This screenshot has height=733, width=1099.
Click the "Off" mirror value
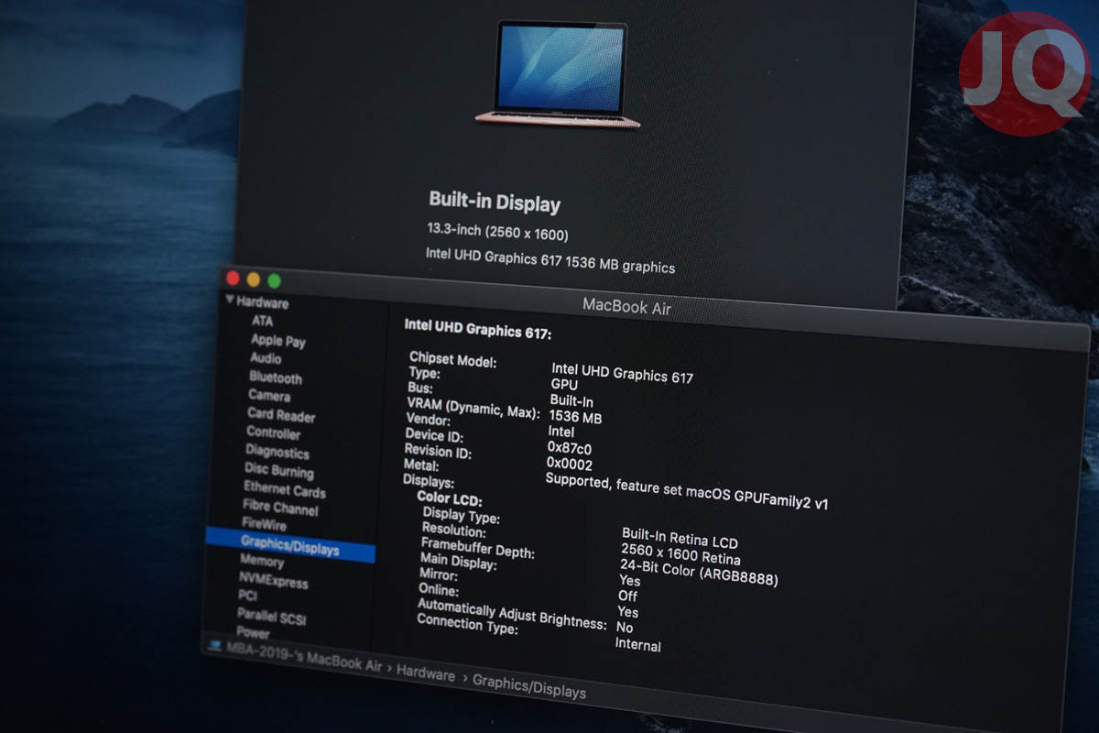(627, 596)
